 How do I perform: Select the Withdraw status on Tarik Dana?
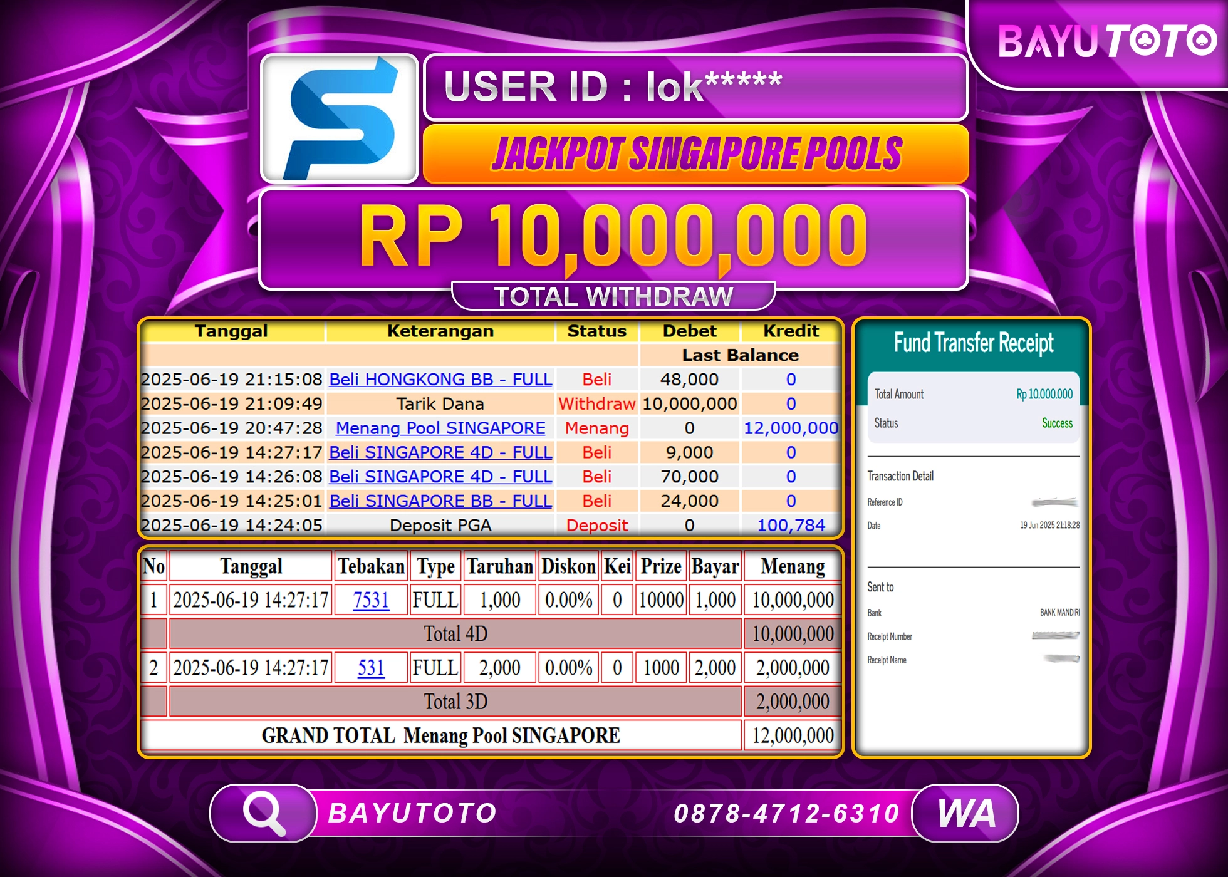(597, 403)
